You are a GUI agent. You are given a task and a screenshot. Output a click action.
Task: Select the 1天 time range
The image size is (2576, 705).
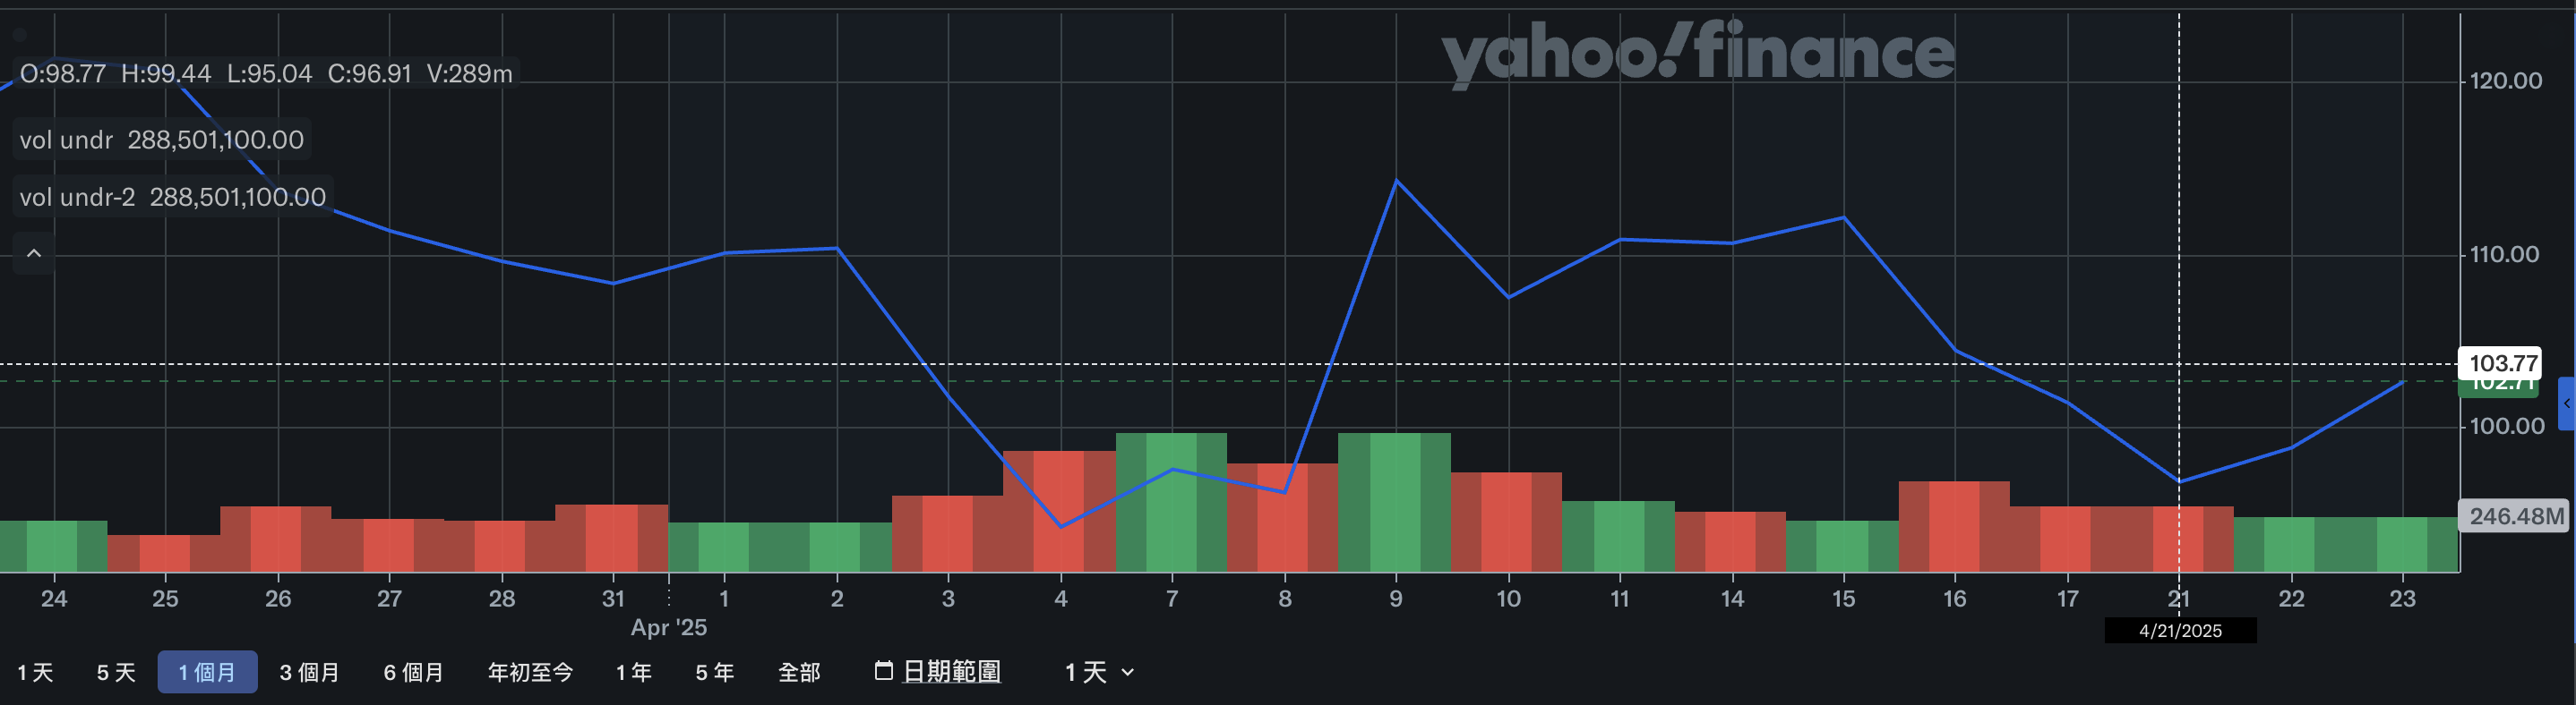36,672
